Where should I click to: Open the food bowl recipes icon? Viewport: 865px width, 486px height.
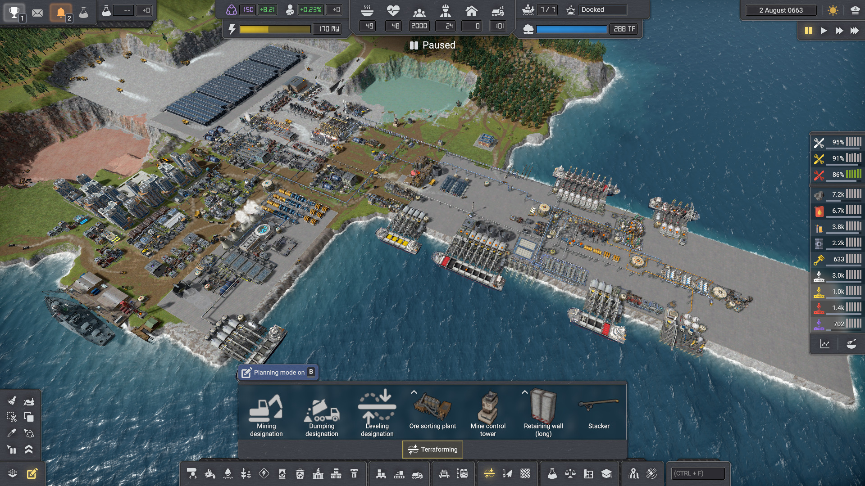click(x=851, y=344)
